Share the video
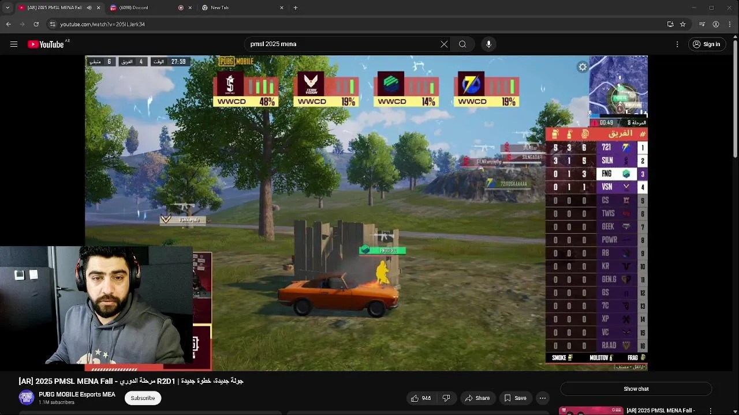This screenshot has width=739, height=415. pyautogui.click(x=477, y=398)
